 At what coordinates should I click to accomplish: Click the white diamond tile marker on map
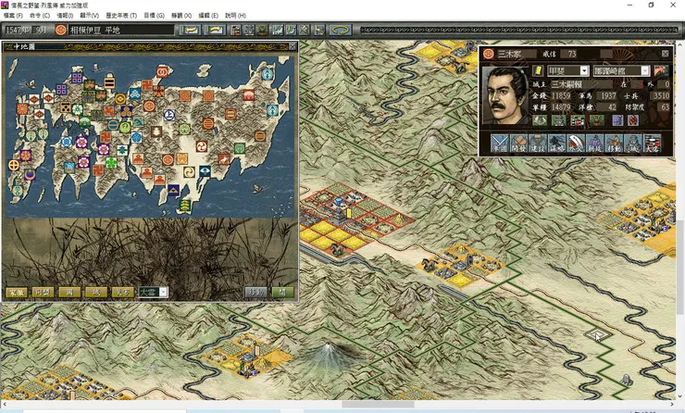tap(597, 335)
